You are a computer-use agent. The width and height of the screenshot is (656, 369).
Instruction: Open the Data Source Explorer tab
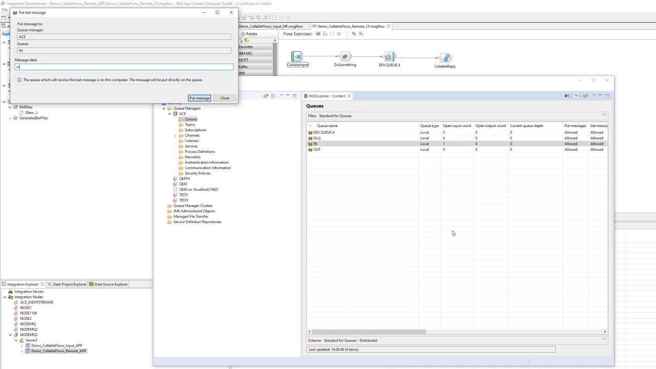pyautogui.click(x=108, y=284)
